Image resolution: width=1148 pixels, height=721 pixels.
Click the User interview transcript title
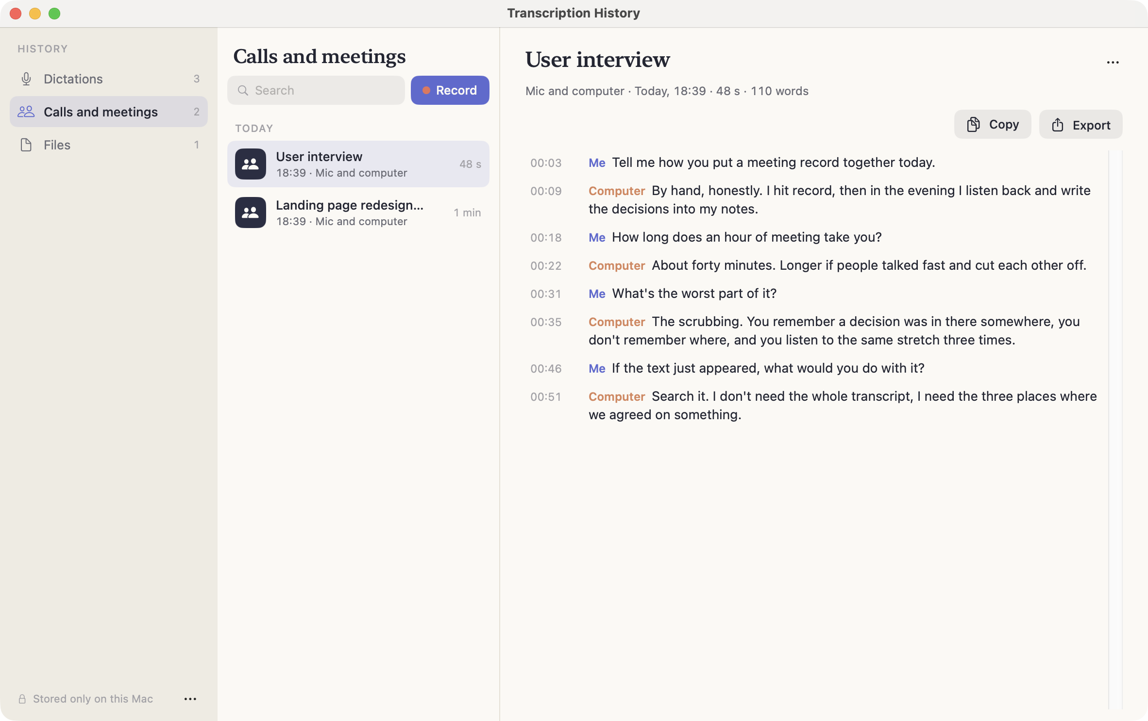point(597,60)
